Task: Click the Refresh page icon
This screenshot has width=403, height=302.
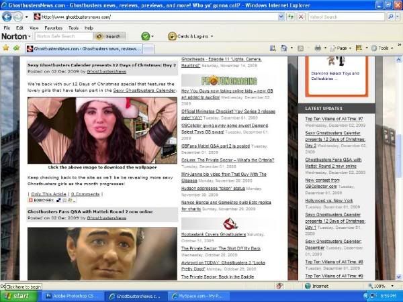Action: pyautogui.click(x=291, y=17)
